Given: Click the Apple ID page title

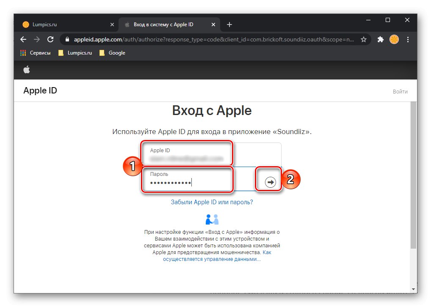Looking at the screenshot, I should 40,90.
